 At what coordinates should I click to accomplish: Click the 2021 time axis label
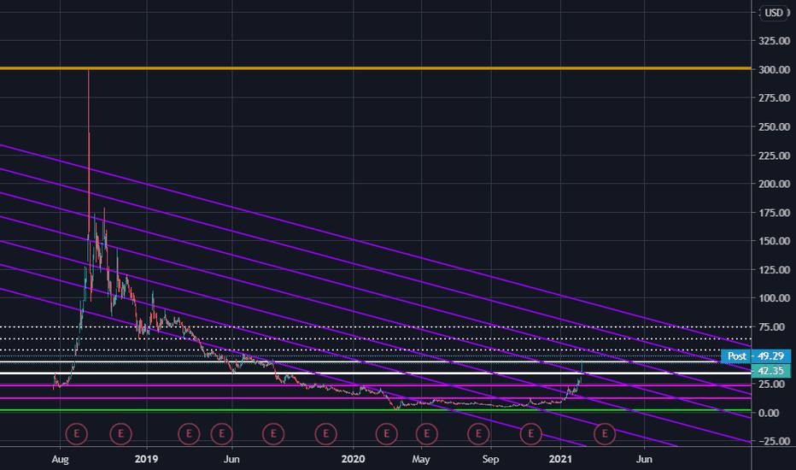tap(560, 460)
